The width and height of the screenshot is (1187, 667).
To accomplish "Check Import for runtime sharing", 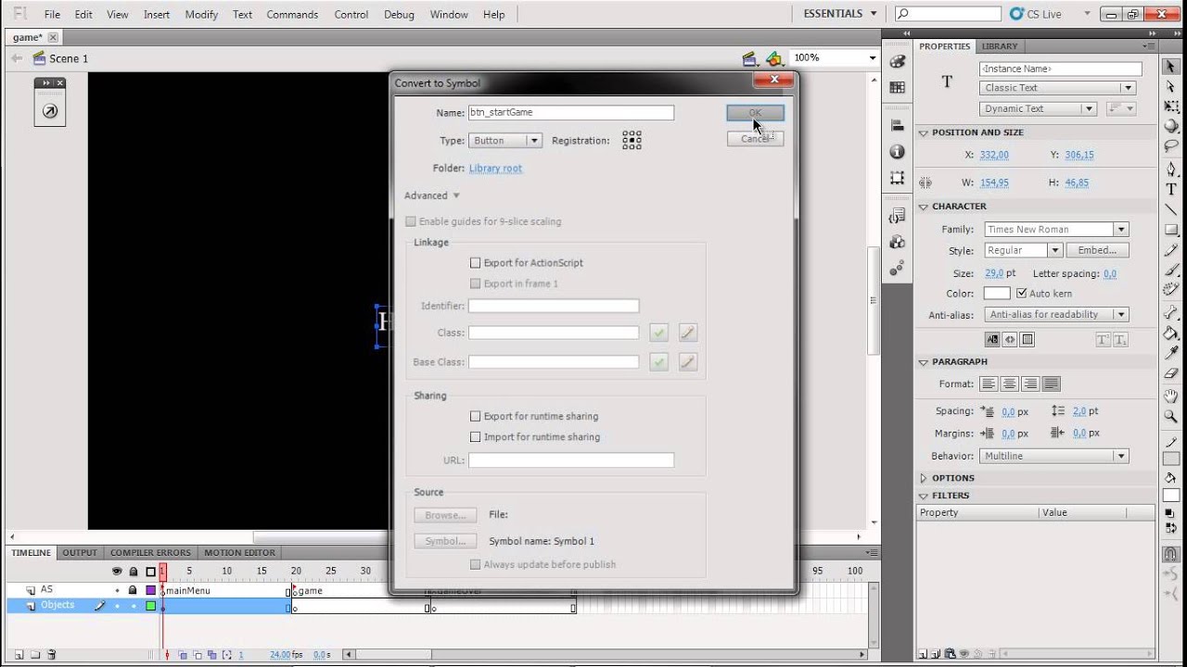I will click(x=476, y=437).
